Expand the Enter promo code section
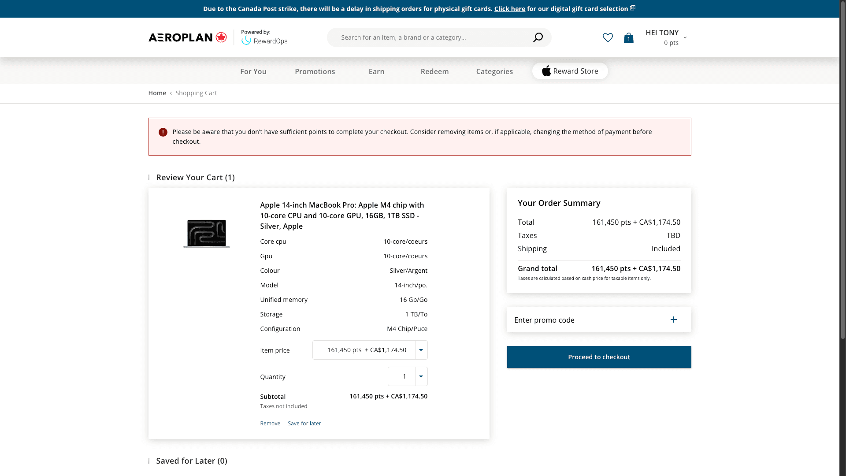This screenshot has width=846, height=476. coord(599,320)
